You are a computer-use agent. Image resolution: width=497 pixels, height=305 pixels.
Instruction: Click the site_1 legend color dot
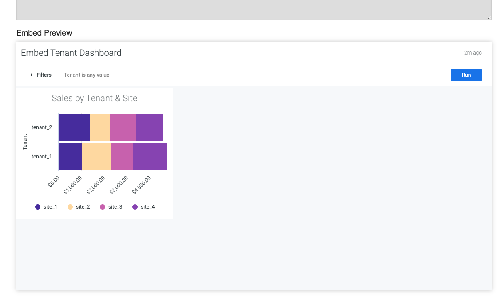(38, 206)
